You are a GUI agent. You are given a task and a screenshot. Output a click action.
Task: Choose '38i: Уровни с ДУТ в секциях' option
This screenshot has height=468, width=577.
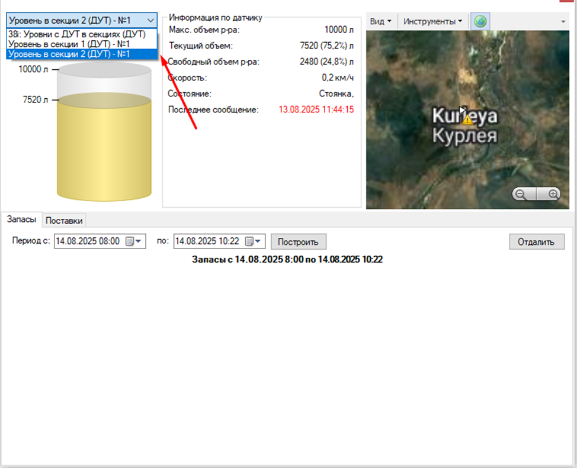click(x=76, y=34)
